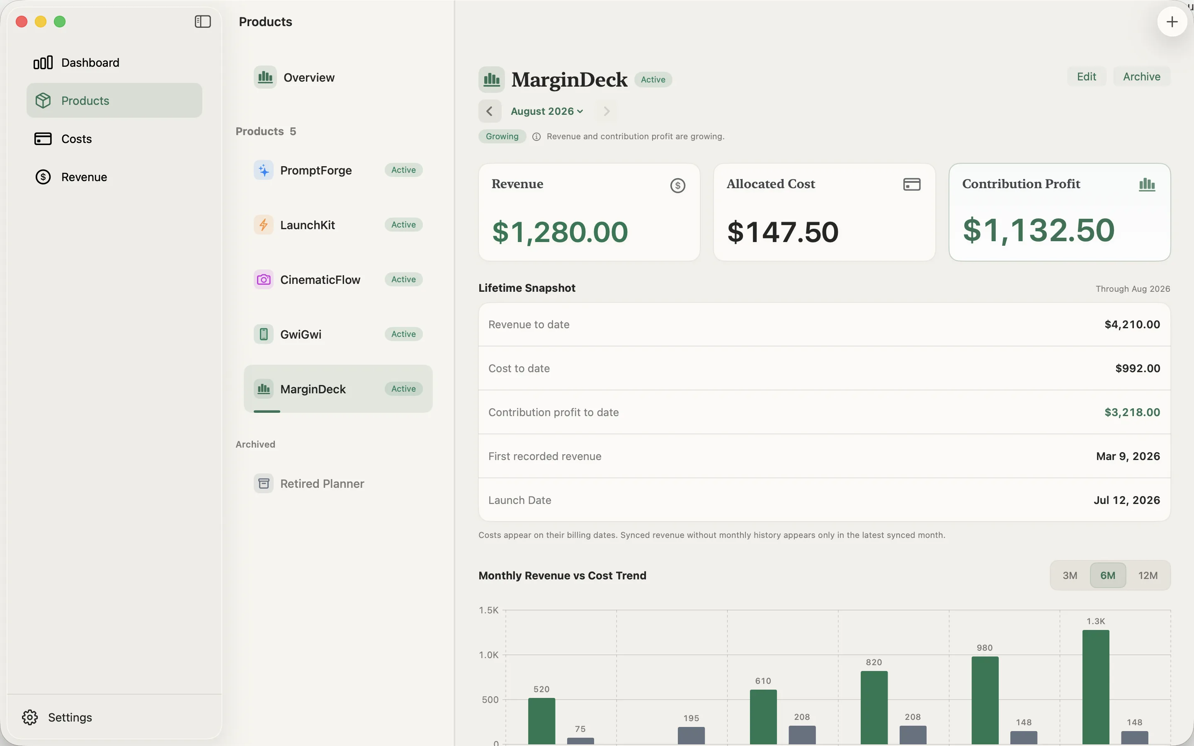
Task: Switch trend range to 3M
Action: (x=1070, y=575)
